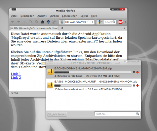Open the Google search engine selector
Screen dimensions: 157x131
pos(100,22)
